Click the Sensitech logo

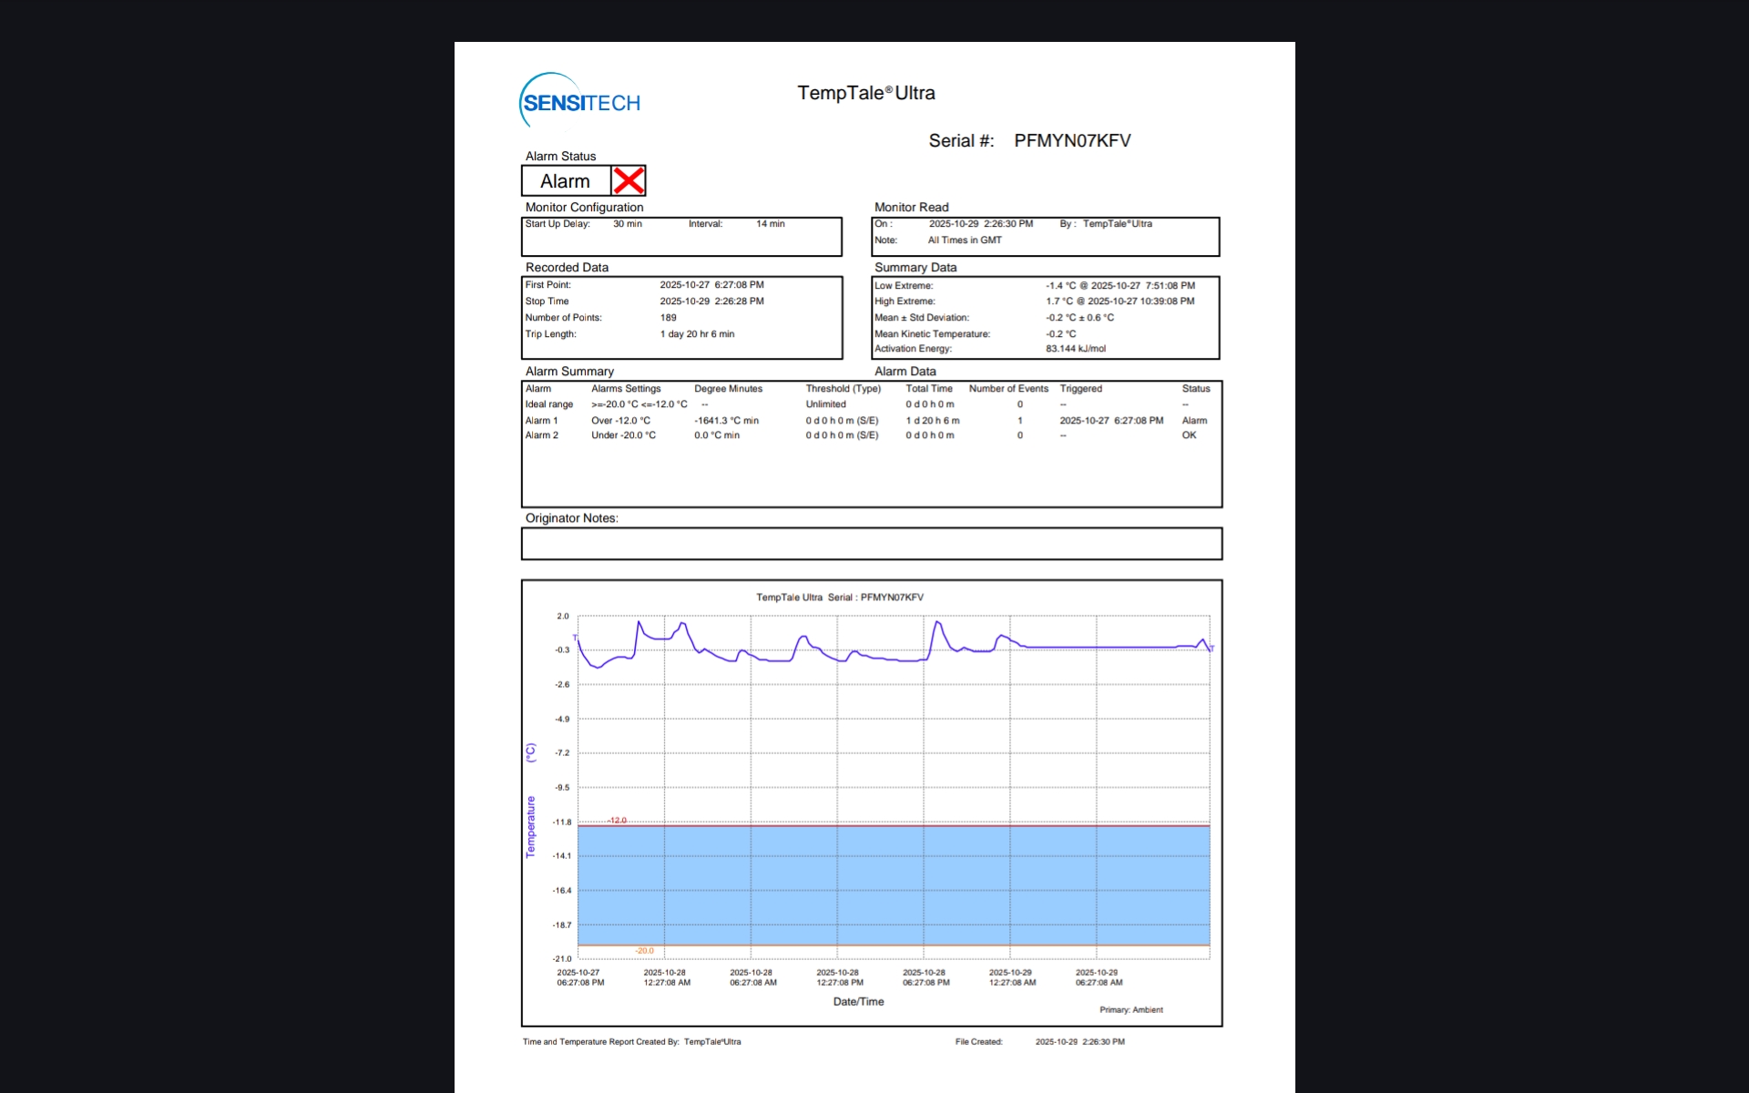click(580, 102)
